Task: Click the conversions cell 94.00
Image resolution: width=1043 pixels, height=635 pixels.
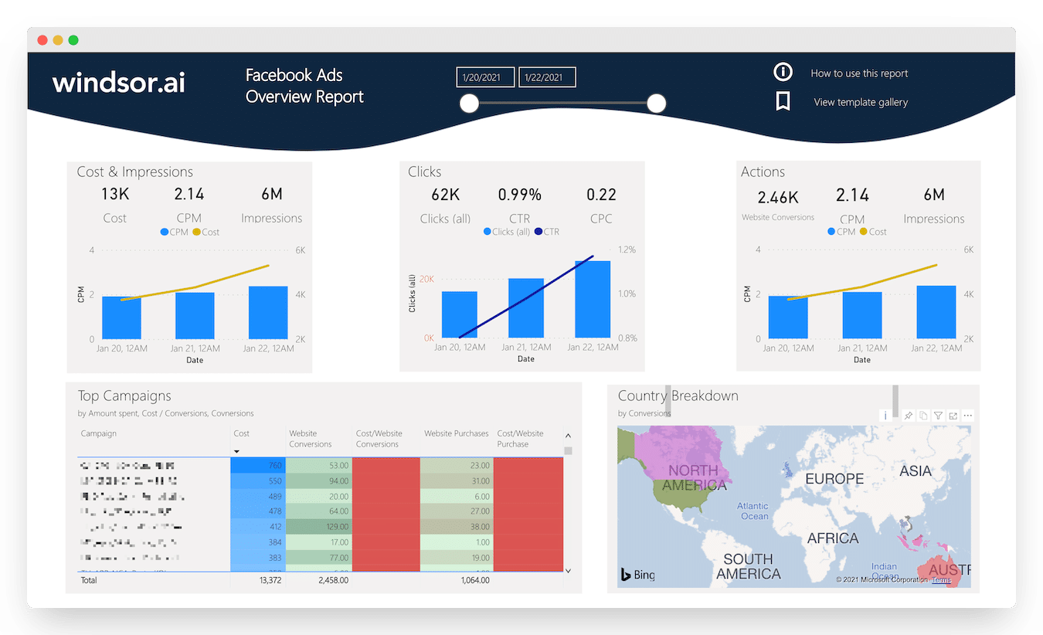Action: (318, 480)
